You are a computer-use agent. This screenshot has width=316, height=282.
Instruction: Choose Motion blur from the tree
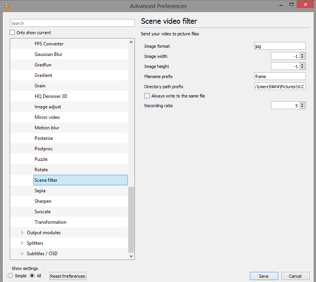47,128
